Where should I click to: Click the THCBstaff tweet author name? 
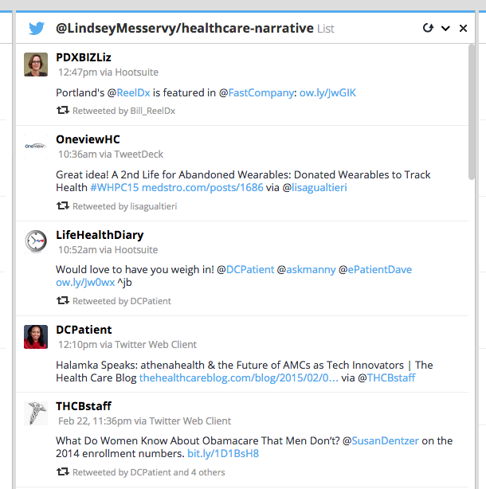pos(84,406)
